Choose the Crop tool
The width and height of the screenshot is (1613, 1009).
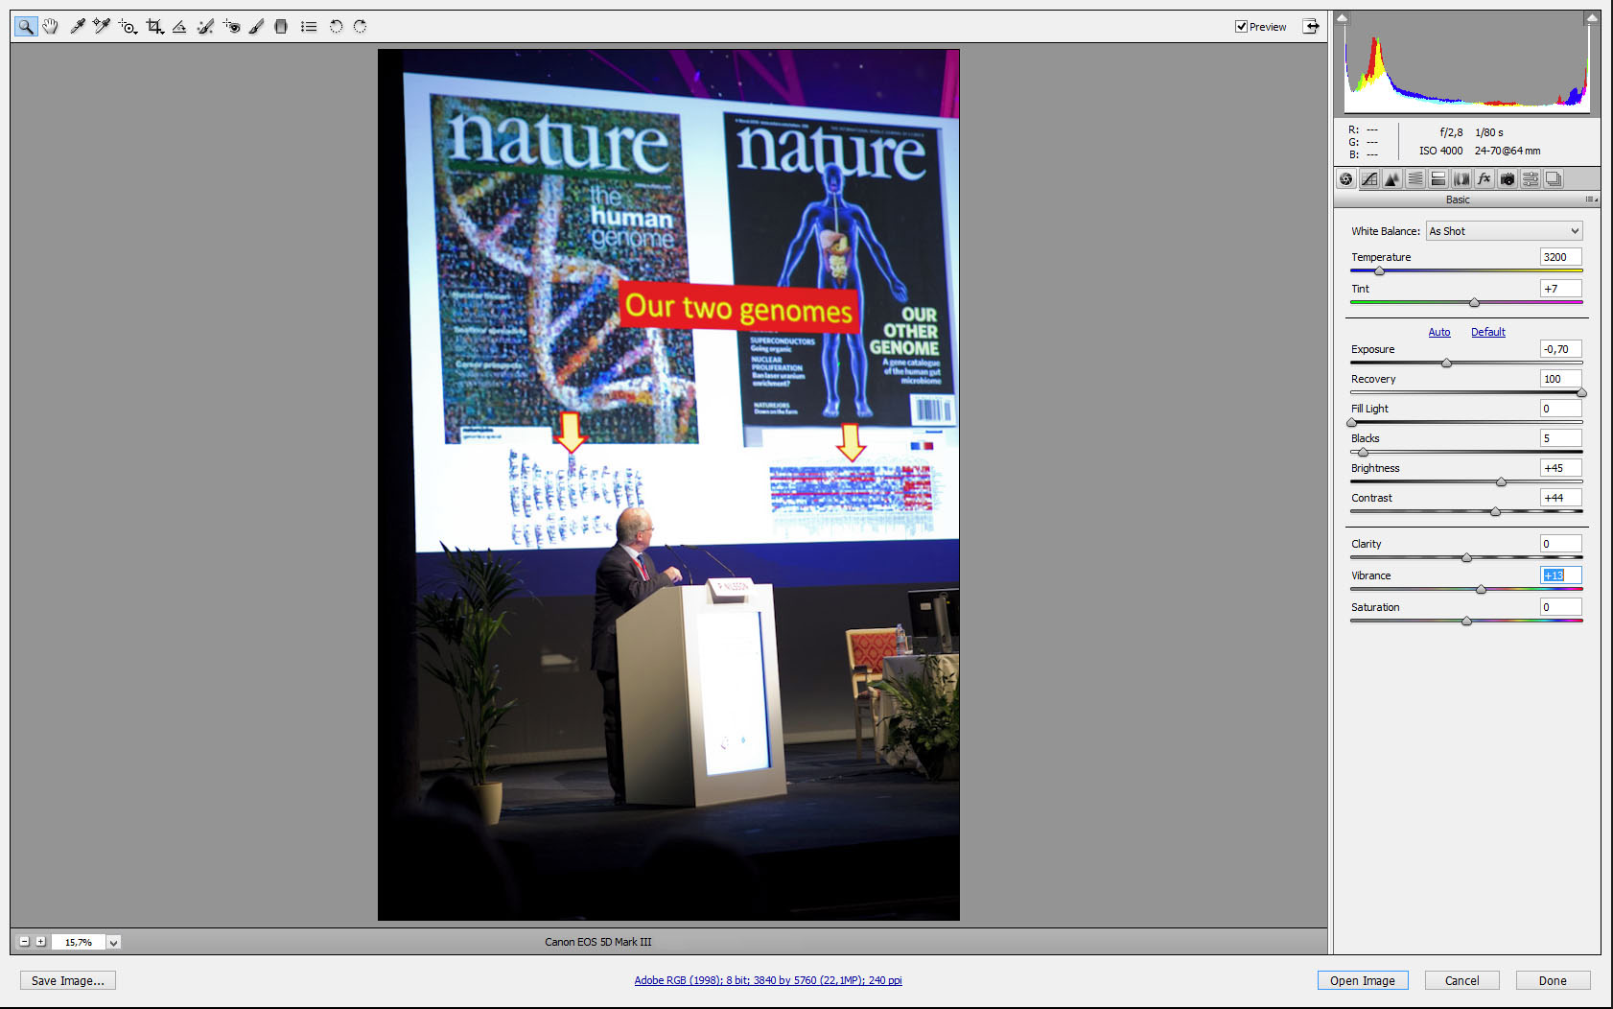(x=153, y=27)
